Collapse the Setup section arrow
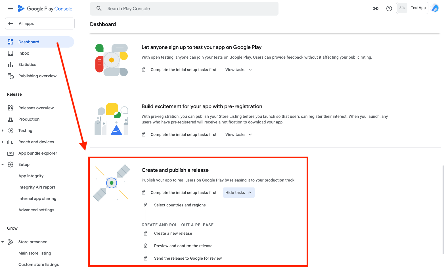 point(3,165)
